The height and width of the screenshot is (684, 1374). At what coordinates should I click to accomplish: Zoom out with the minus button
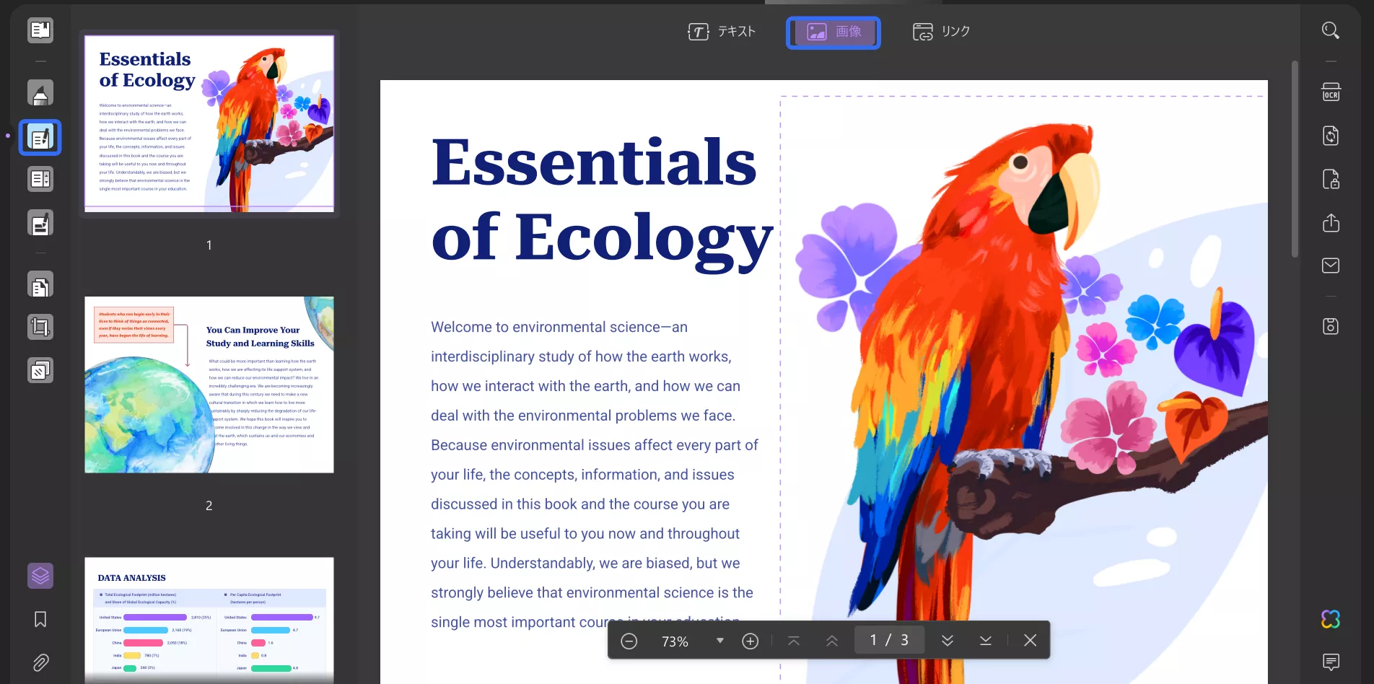[x=629, y=641]
